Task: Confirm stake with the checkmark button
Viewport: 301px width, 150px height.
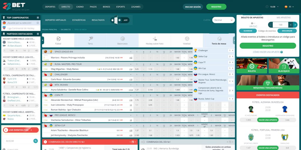Action: [x=295, y=25]
